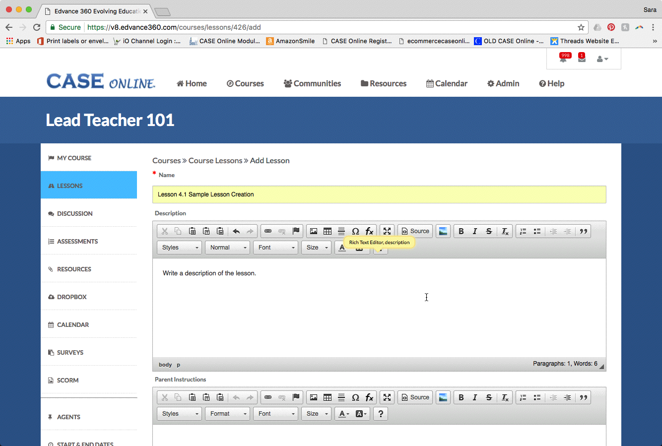Expand the Size dropdown in the Description editor
Screen dimensions: 662x446
(316, 248)
